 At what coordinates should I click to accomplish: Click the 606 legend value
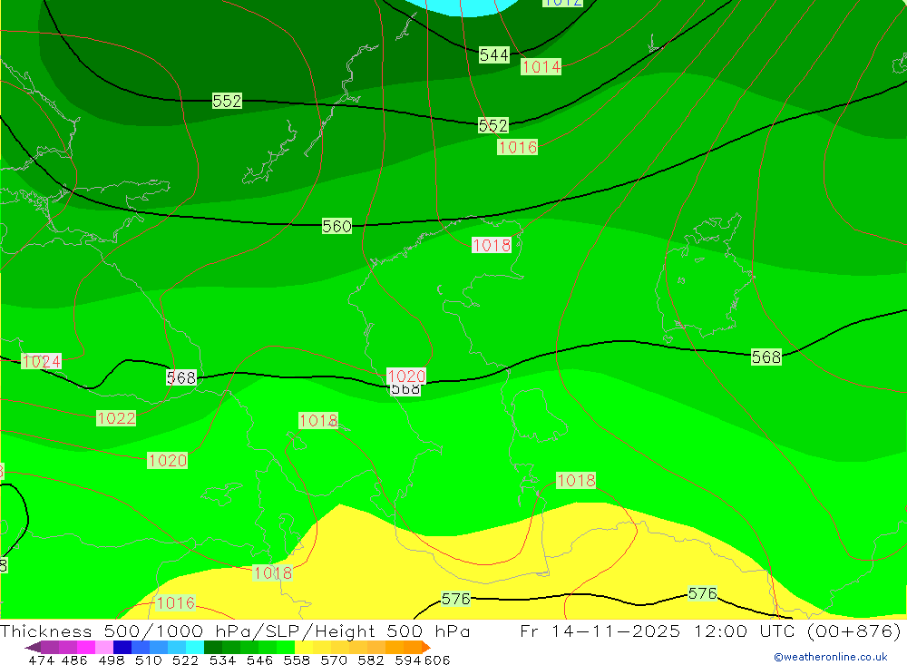click(x=437, y=660)
